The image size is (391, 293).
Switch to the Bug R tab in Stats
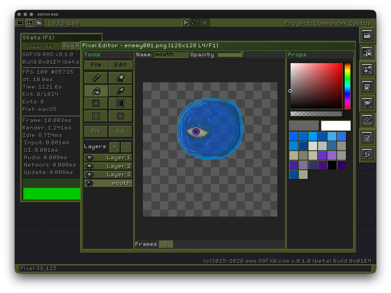[x=71, y=46]
